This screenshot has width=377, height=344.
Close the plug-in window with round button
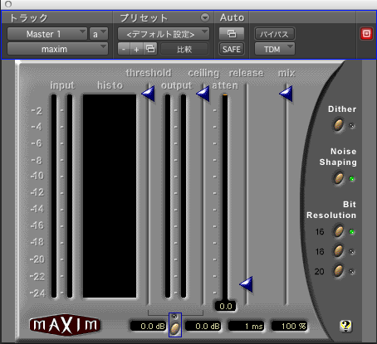pyautogui.click(x=8, y=4)
